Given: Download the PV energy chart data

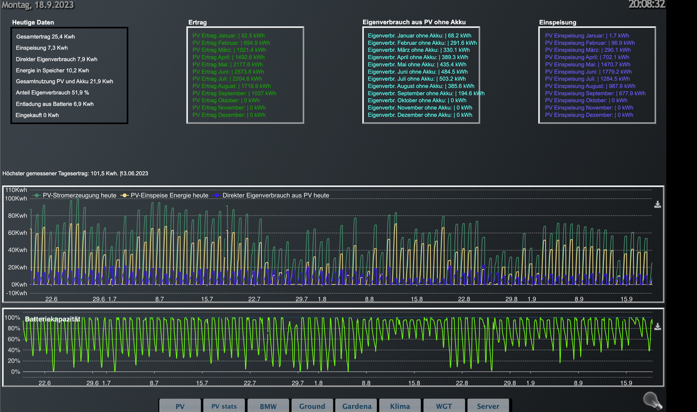Looking at the screenshot, I should coord(658,204).
